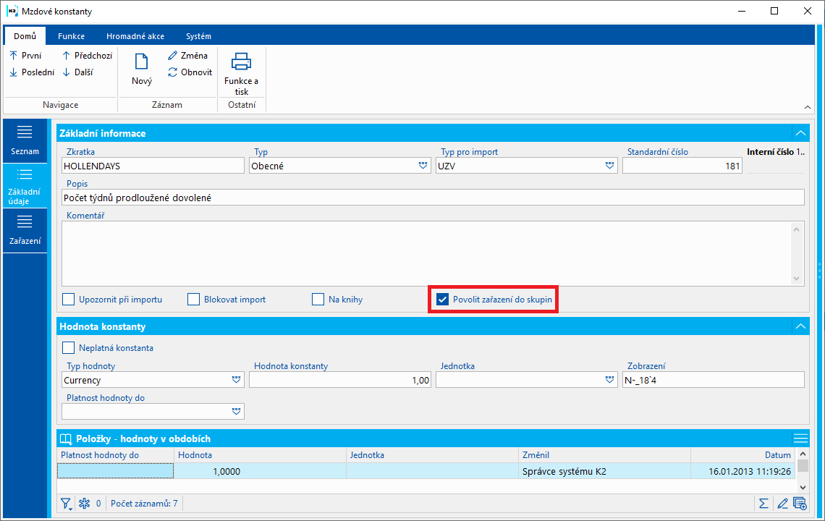Click the Zkratka field with HOLLENDAYS
The width and height of the screenshot is (825, 521).
pyautogui.click(x=153, y=166)
